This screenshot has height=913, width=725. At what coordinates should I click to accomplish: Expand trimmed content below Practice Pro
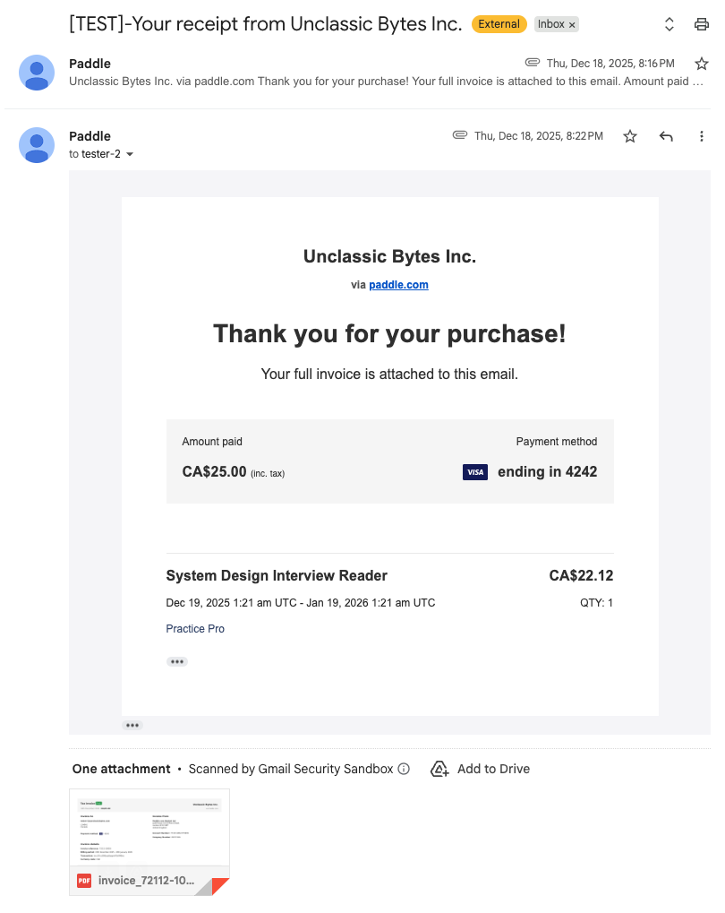coord(176,661)
